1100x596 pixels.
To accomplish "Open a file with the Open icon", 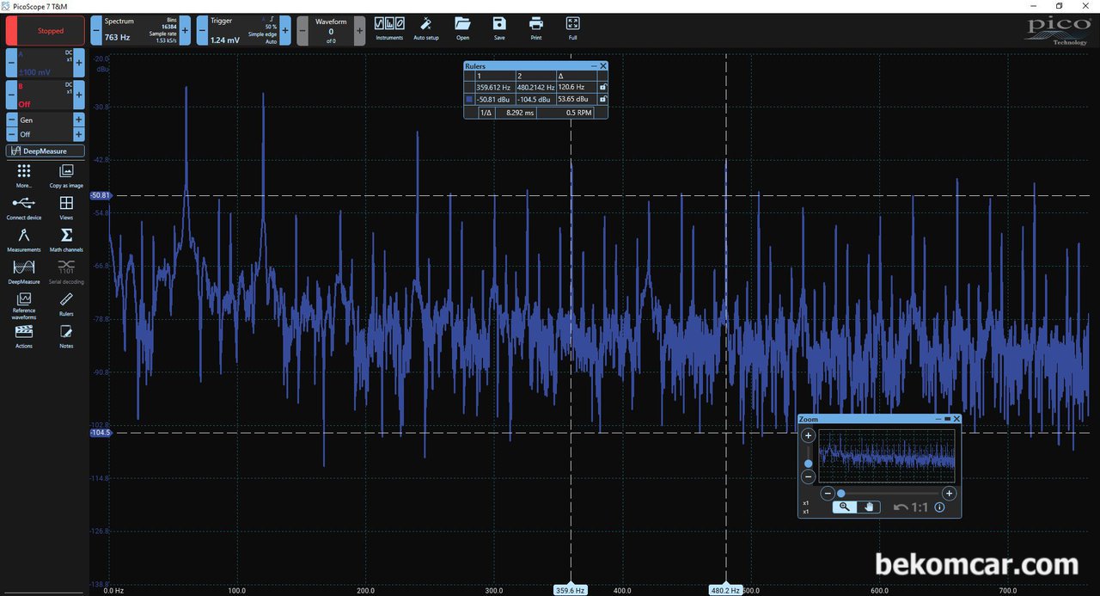I will click(462, 28).
